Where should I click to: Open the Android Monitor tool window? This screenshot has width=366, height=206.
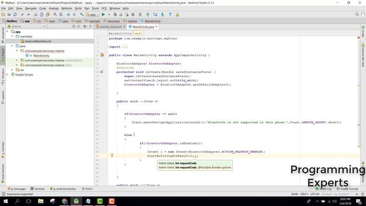click(63, 189)
